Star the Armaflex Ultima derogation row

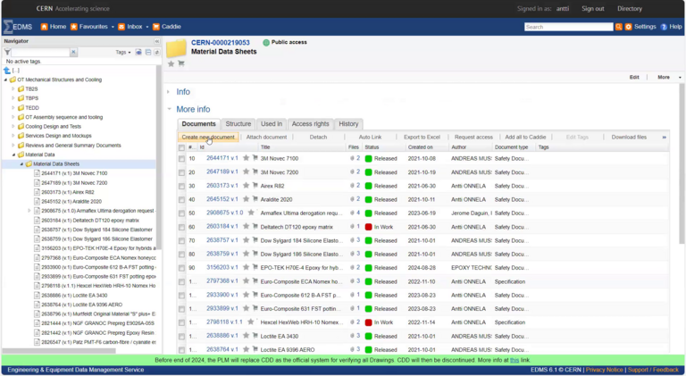pyautogui.click(x=251, y=213)
